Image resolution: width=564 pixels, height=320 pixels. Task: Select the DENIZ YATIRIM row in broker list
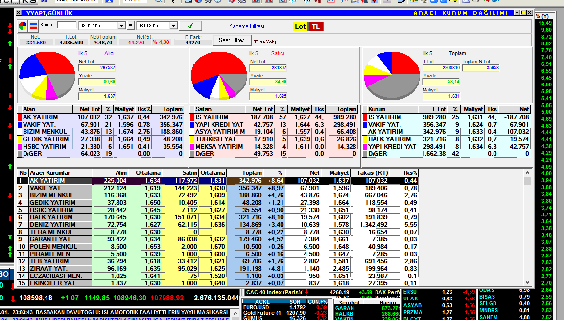52,225
